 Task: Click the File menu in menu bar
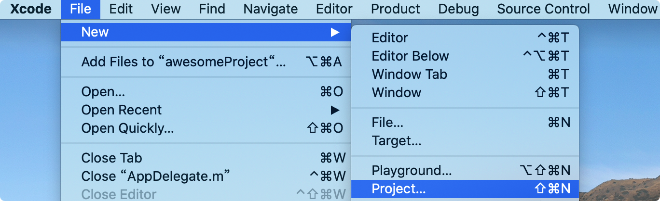[81, 9]
